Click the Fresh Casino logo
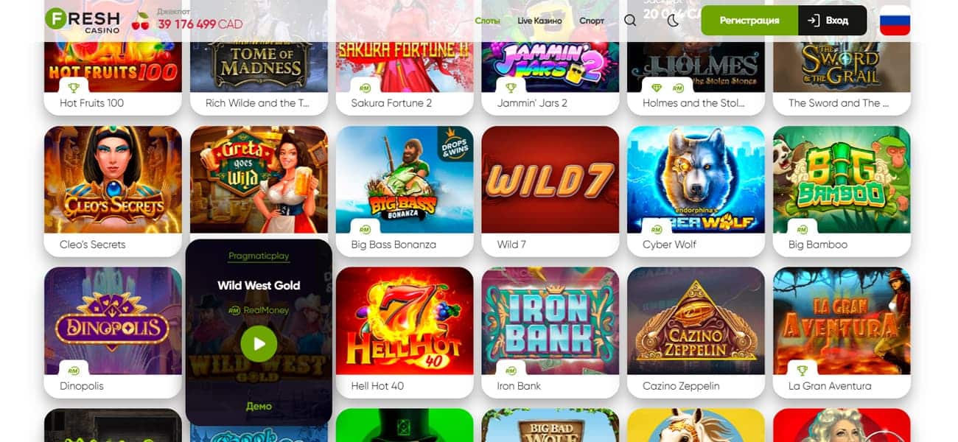Image resolution: width=958 pixels, height=442 pixels. [82, 20]
